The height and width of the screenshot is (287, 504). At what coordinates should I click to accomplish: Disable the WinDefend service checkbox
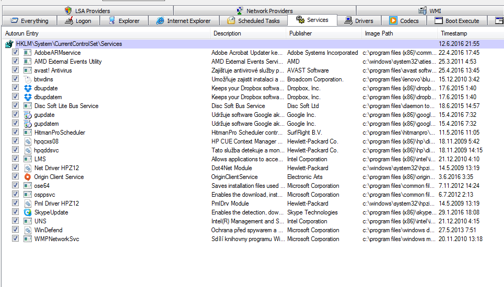coord(15,230)
